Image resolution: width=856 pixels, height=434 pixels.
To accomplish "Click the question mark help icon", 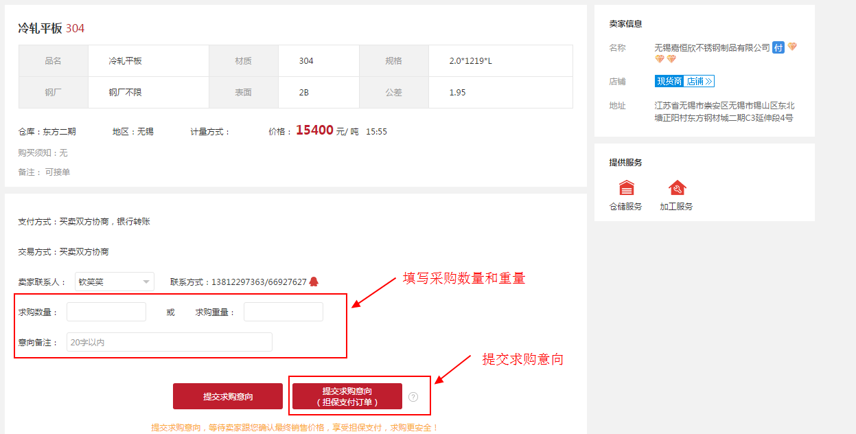I will click(x=413, y=397).
